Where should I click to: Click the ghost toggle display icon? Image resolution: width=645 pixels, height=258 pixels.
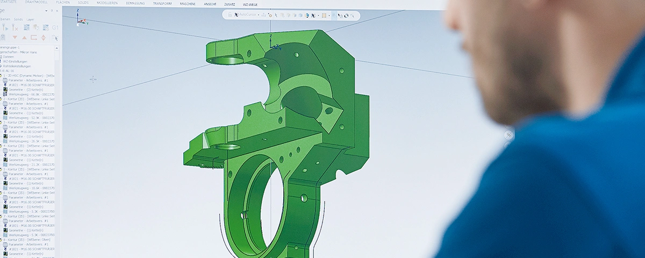click(3, 38)
